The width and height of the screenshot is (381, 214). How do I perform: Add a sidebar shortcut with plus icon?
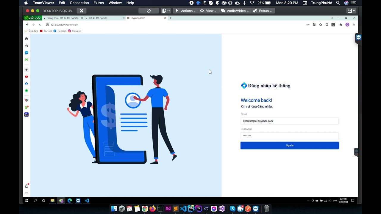pyautogui.click(x=26, y=70)
